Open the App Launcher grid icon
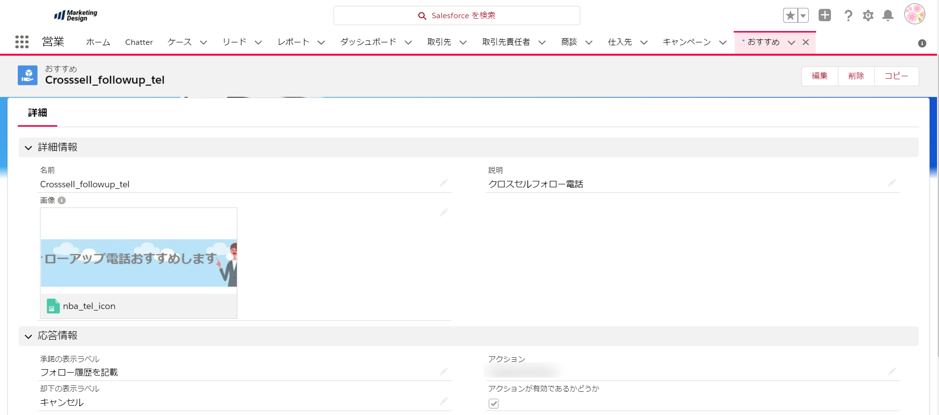Viewport: 939px width, 415px height. [x=22, y=42]
